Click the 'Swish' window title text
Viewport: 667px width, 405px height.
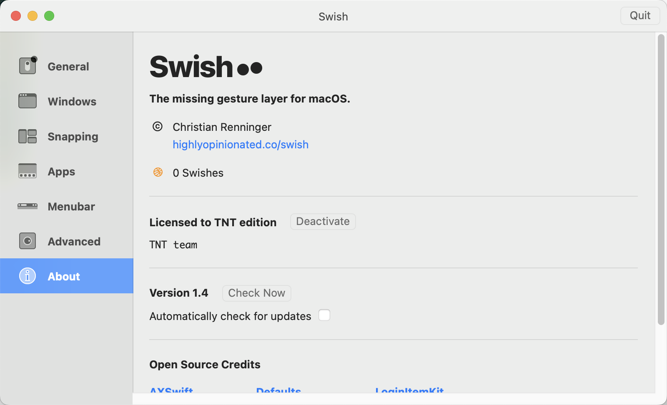tap(333, 17)
